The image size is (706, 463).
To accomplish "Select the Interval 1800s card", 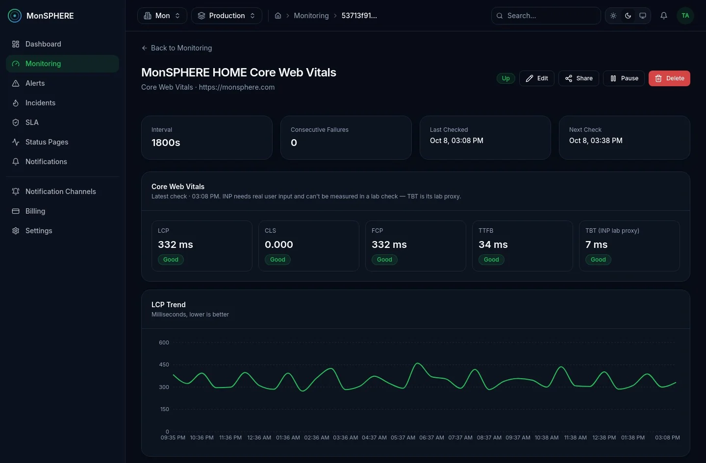I will 207,138.
